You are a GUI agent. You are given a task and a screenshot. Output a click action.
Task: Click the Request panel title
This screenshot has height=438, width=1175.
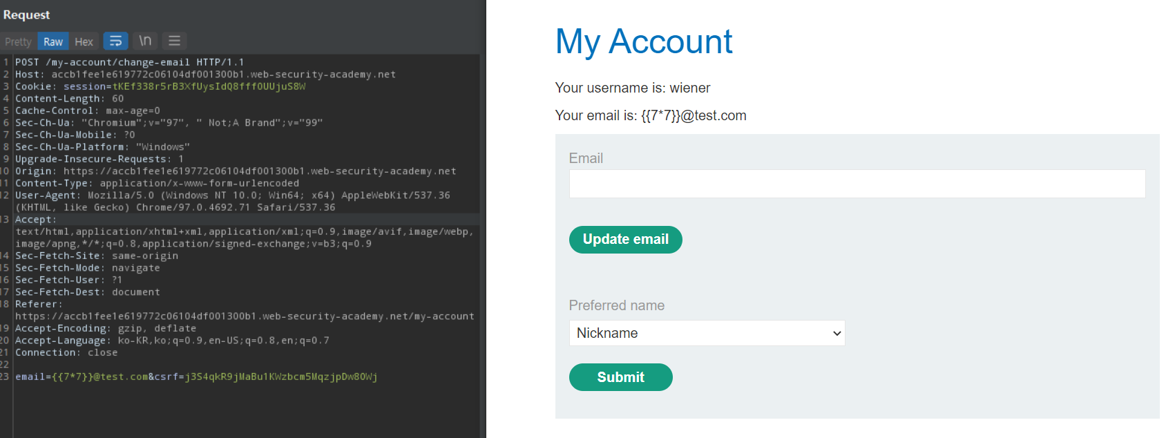pos(26,15)
